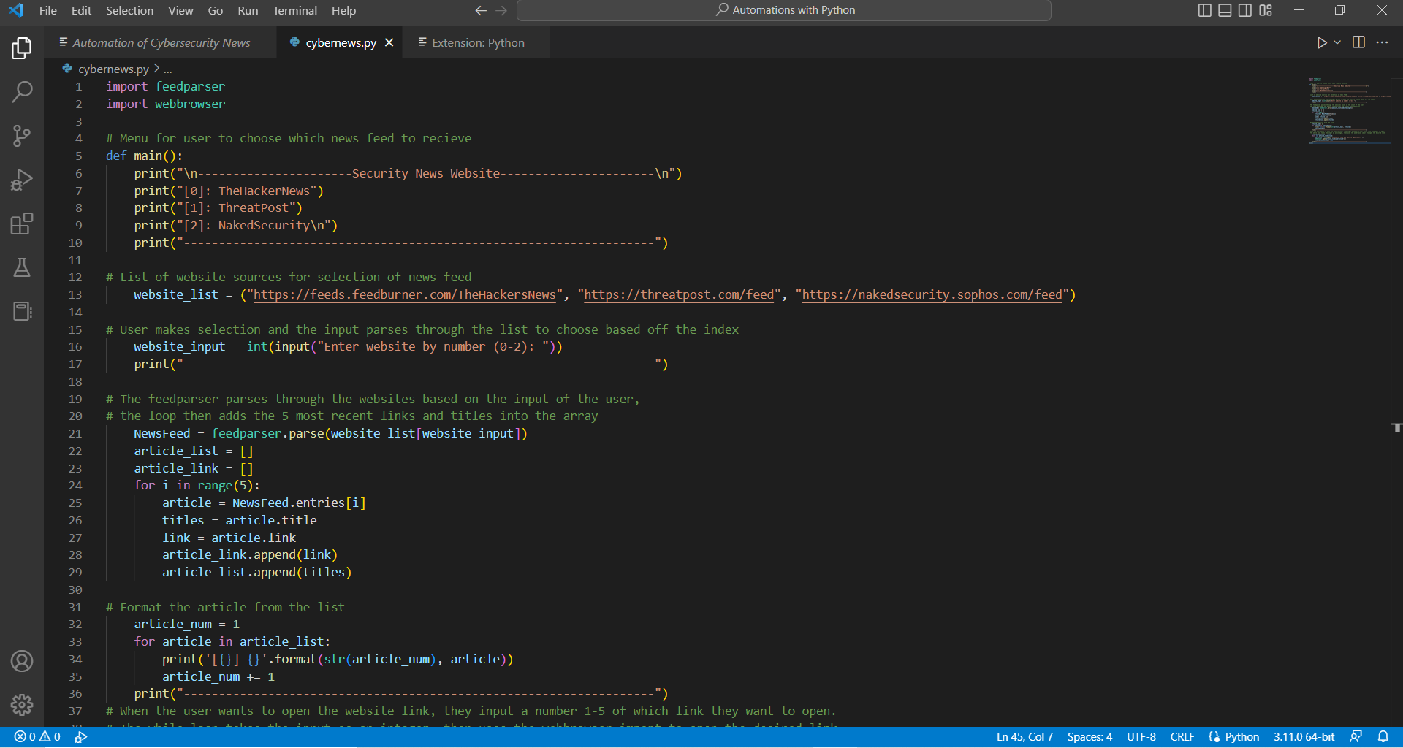
Task: Switch to Automation of Cybersecurity News tab
Action: pos(161,42)
